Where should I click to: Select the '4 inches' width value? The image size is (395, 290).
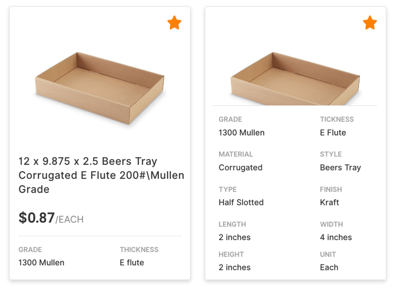pyautogui.click(x=336, y=238)
